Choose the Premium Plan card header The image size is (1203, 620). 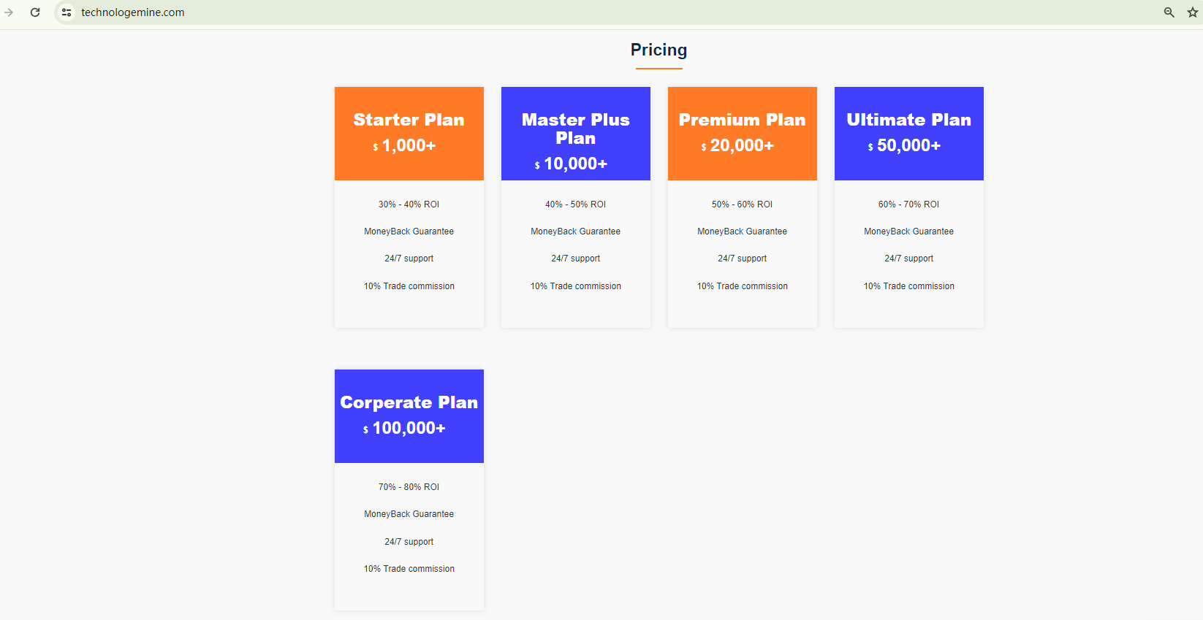pyautogui.click(x=742, y=120)
